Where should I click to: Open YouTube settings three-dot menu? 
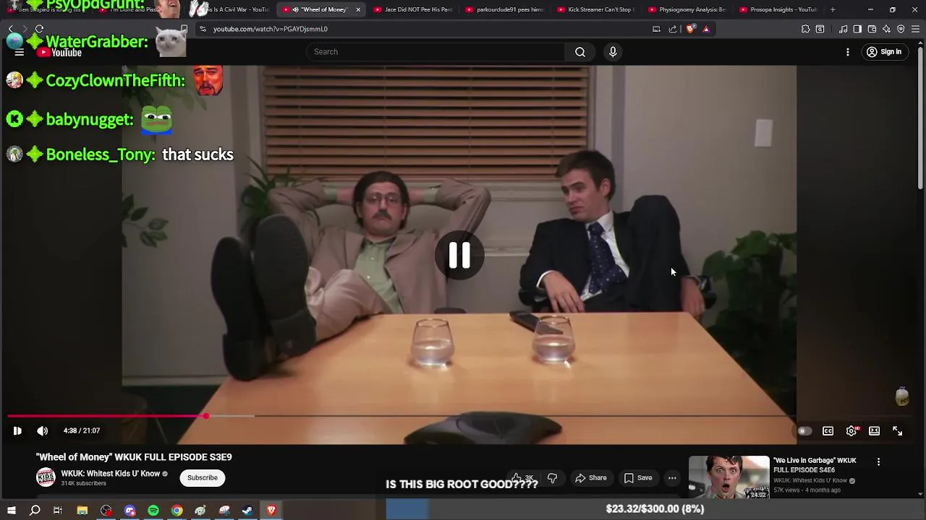848,52
